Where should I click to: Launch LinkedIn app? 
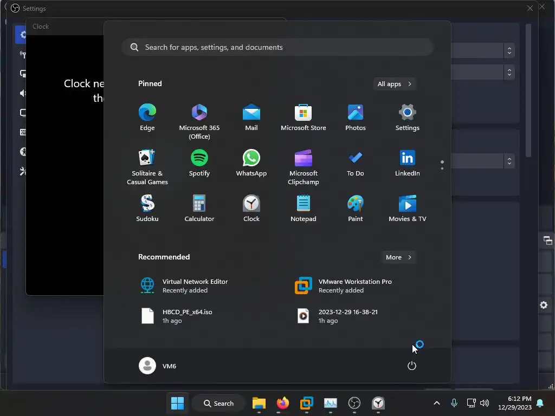click(x=408, y=164)
